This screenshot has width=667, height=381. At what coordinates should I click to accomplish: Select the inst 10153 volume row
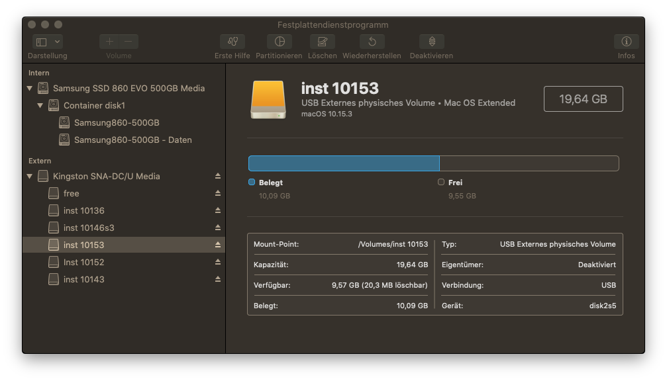point(124,245)
